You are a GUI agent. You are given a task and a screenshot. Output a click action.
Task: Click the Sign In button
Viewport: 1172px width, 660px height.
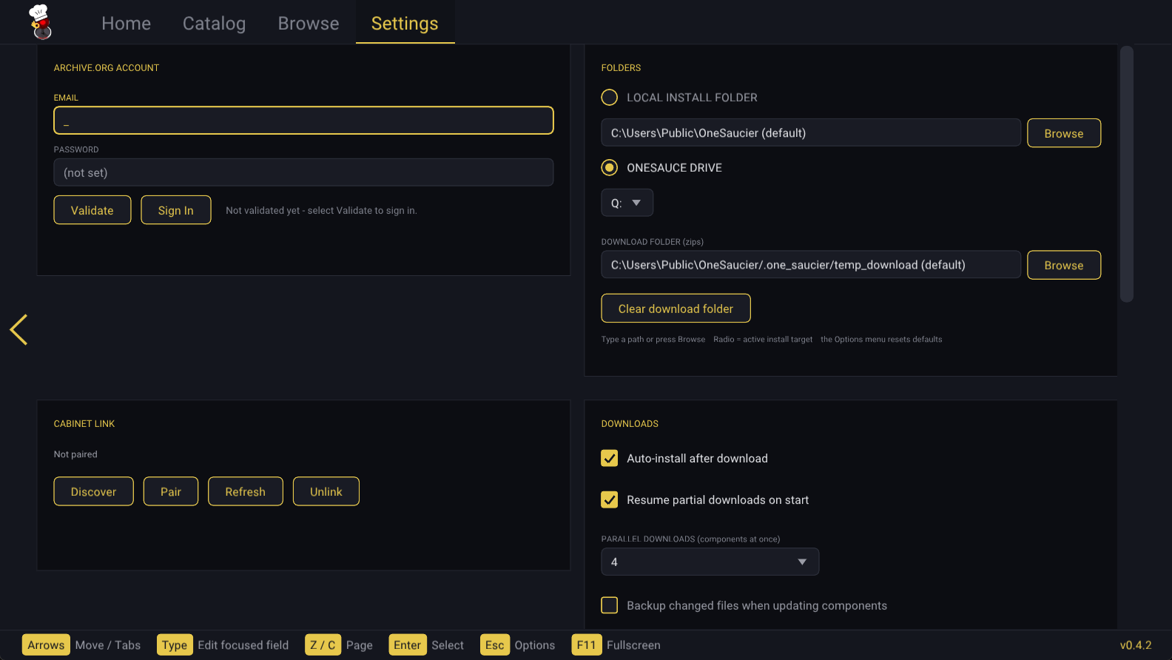176,210
